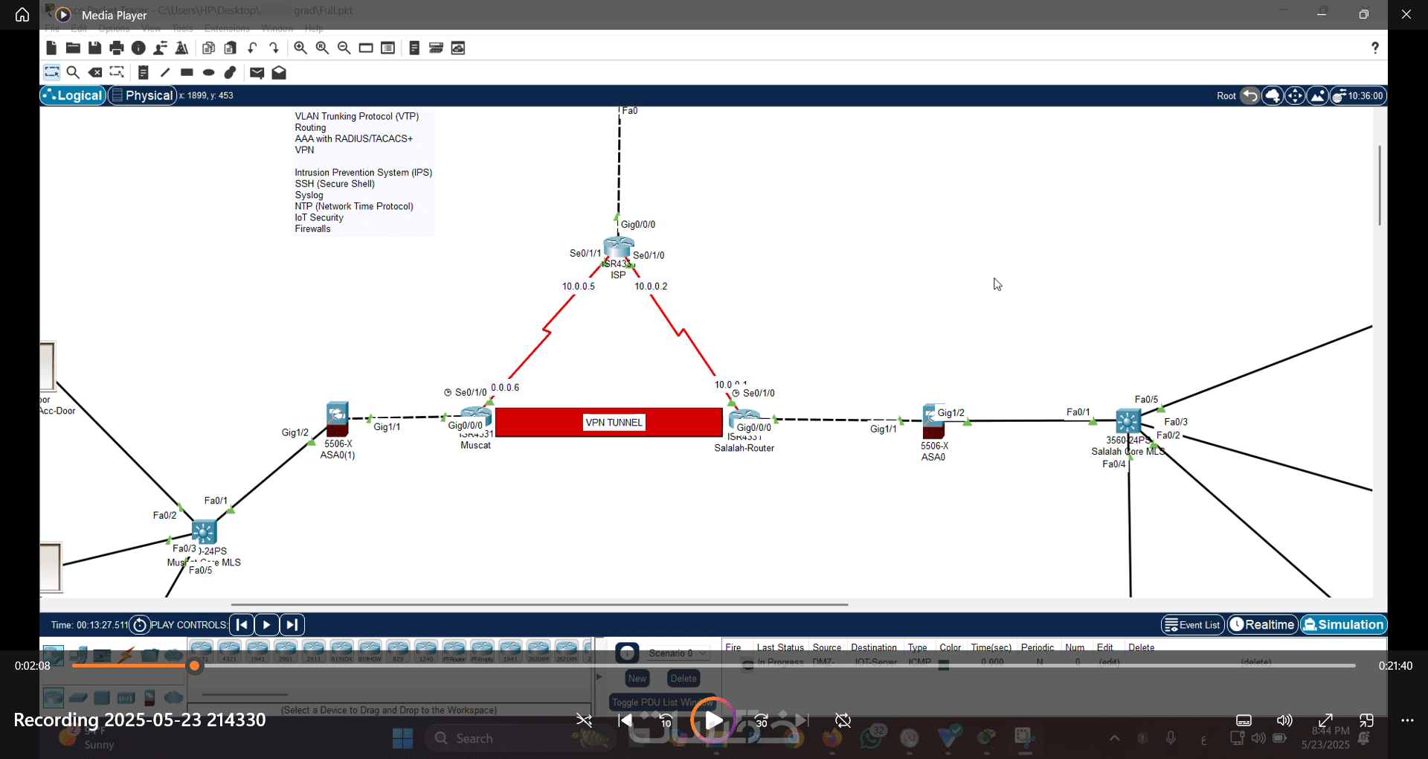Click the New Cluster cloud icon

click(1273, 96)
